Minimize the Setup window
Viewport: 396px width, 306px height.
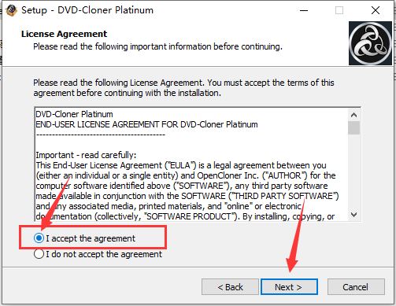click(304, 10)
